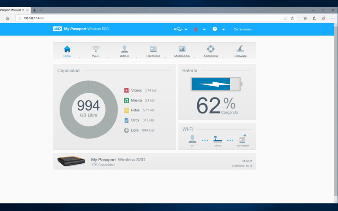
Task: Open the red alert bell notifications
Action: [x=196, y=29]
